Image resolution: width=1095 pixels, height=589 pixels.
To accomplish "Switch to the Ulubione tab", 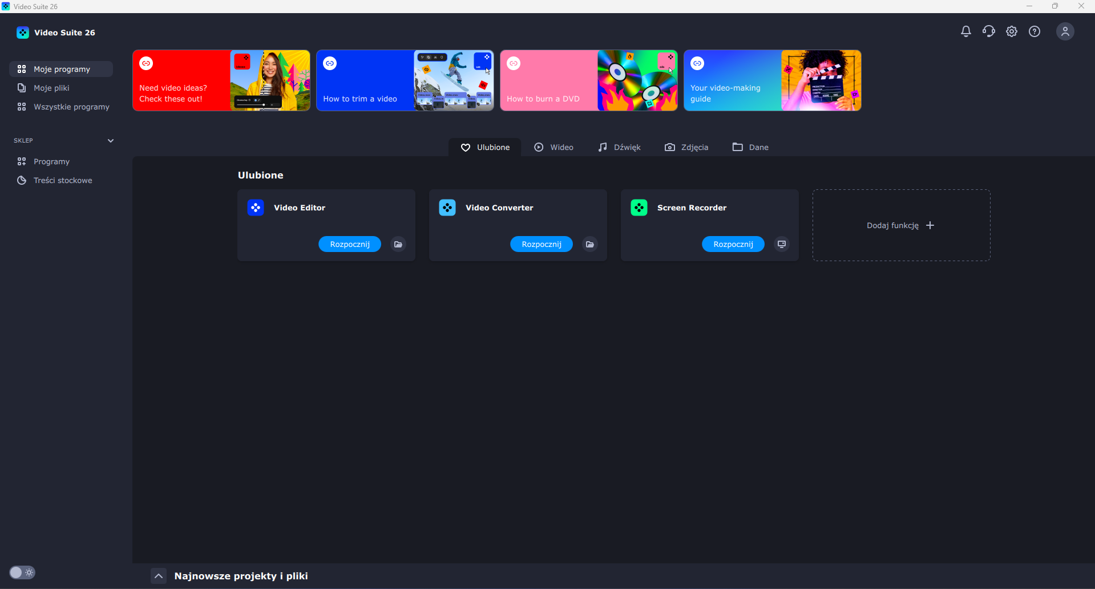I will 485,147.
